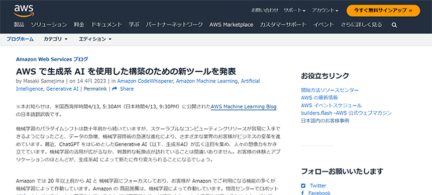Viewport: 432px width, 195px height.
Task: Open AWS イベントスケジュール link
Action: coord(332,105)
